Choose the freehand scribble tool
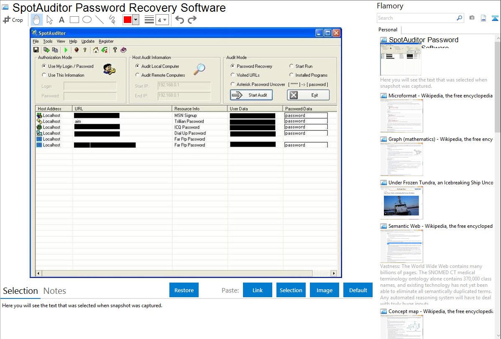This screenshot has height=339, width=501. 112,20
